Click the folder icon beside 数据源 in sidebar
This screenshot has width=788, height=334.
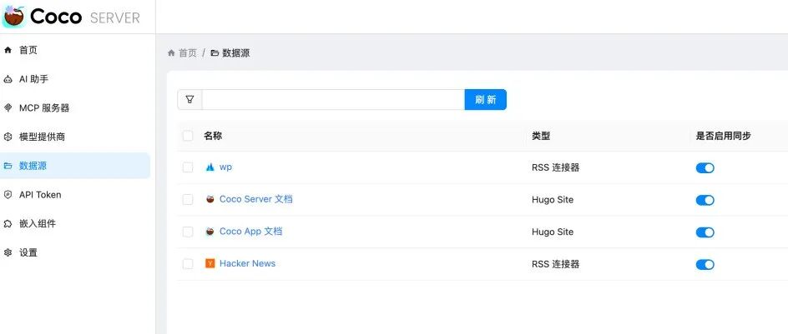pyautogui.click(x=8, y=166)
